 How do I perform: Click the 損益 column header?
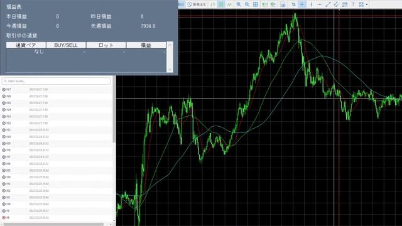[146, 45]
